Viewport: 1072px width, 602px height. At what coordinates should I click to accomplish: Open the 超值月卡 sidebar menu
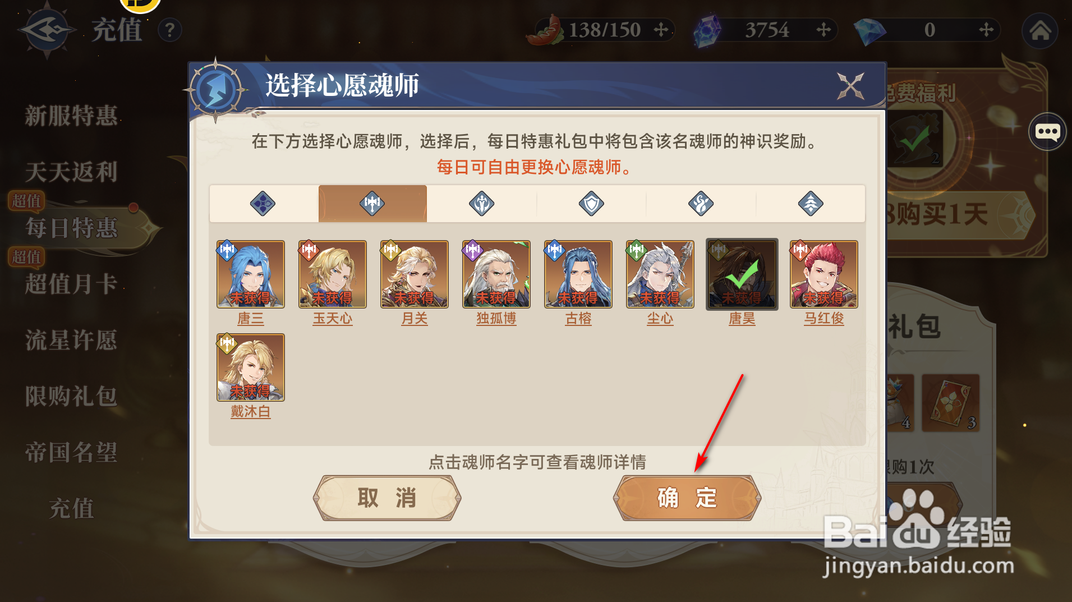tap(71, 284)
